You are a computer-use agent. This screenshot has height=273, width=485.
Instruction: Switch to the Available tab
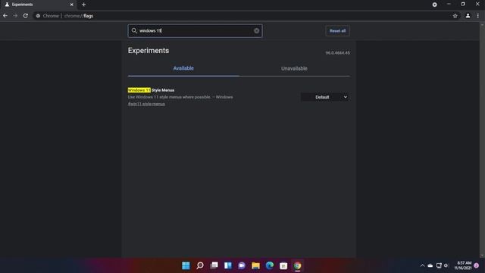point(183,68)
